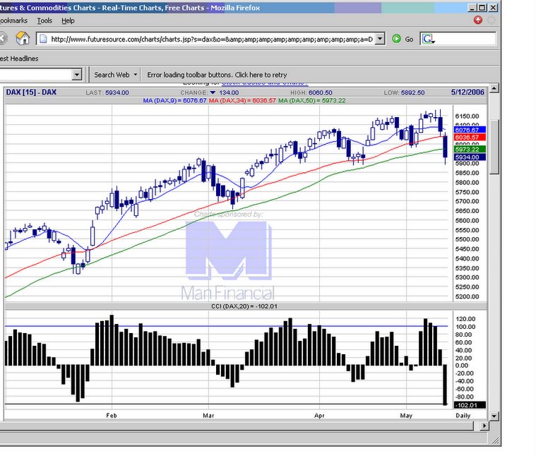
Task: Click the Google search engine icon
Action: pyautogui.click(x=429, y=39)
